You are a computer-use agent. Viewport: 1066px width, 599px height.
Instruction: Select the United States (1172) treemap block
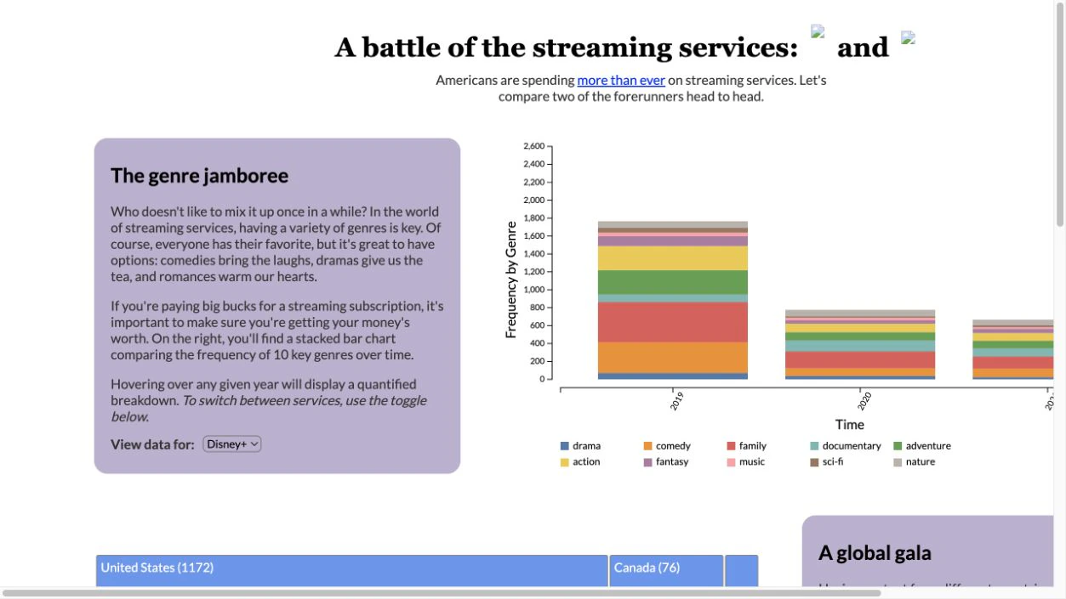pos(352,571)
